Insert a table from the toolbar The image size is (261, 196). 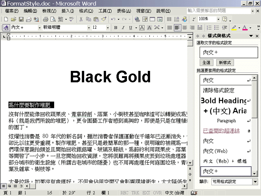[x=152, y=19]
